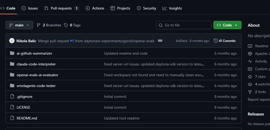The width and height of the screenshot is (270, 130).
Task: Open Nikola Balic's profile link
Action: [x=26, y=41]
